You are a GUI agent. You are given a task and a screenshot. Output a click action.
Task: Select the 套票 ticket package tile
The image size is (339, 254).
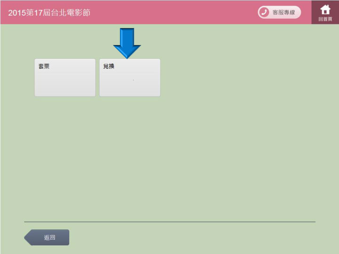(x=65, y=78)
